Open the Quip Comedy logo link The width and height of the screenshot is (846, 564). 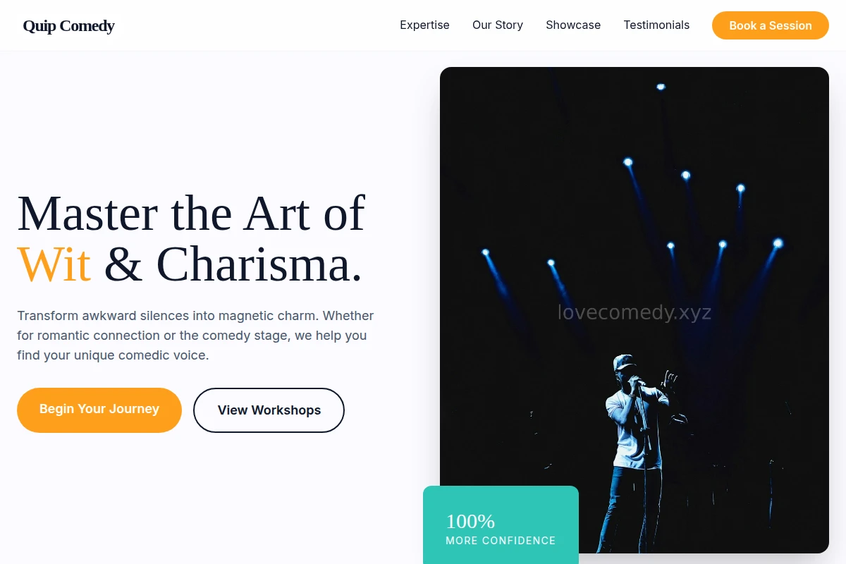click(68, 26)
